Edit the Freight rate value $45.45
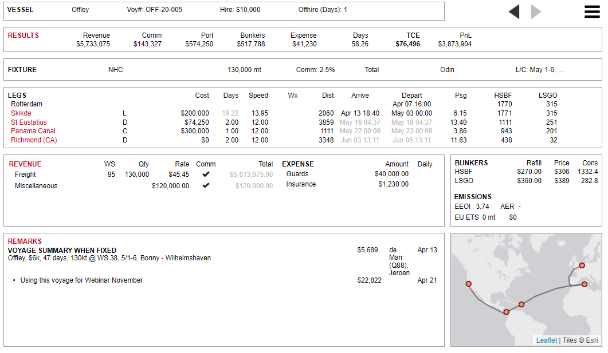This screenshot has height=353, width=608. pos(178,174)
